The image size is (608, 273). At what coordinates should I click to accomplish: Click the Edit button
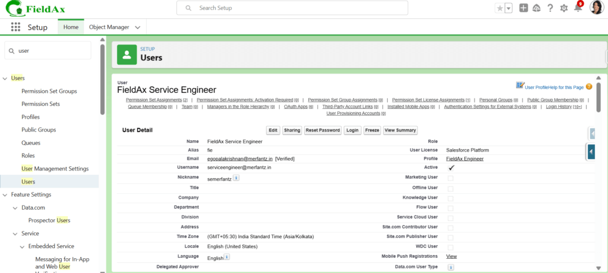(273, 130)
